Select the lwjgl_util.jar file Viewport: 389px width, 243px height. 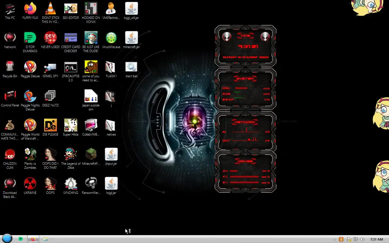[x=131, y=11]
